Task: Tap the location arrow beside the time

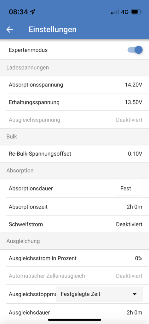Action: coord(32,12)
